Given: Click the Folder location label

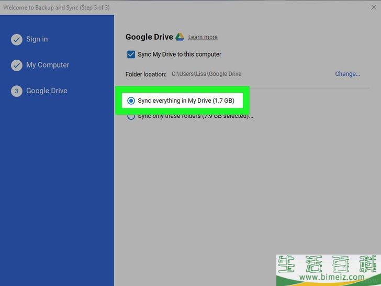Looking at the screenshot, I should (146, 74).
